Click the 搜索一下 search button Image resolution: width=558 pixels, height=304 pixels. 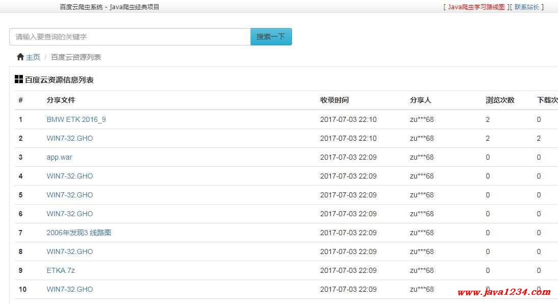[271, 37]
